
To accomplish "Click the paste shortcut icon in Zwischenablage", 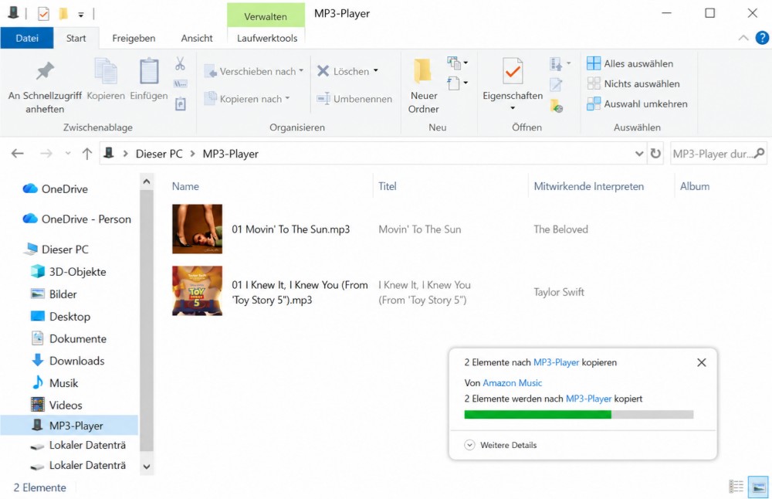I will [180, 104].
